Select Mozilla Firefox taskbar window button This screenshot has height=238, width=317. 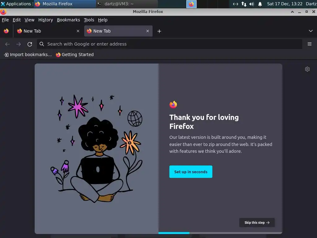click(x=65, y=4)
